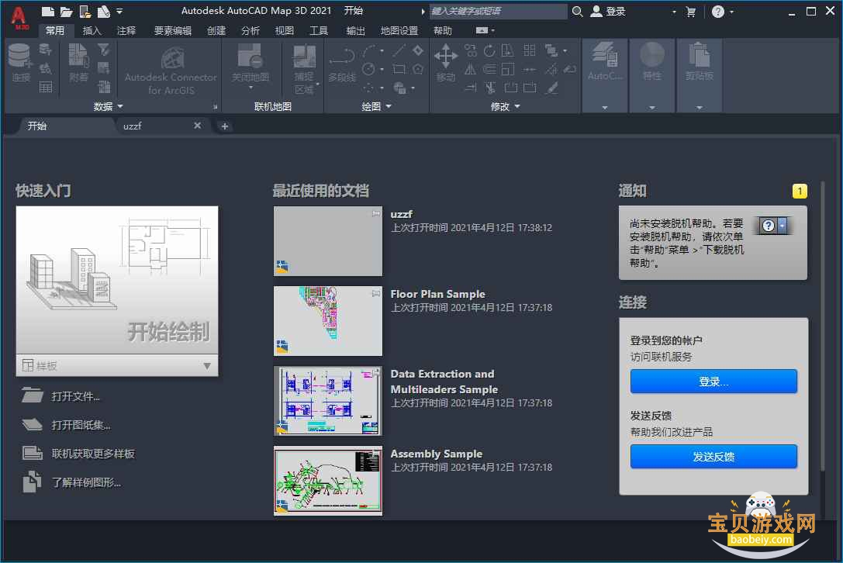Image resolution: width=843 pixels, height=563 pixels.
Task: Click the Help question mark icon
Action: tap(717, 12)
